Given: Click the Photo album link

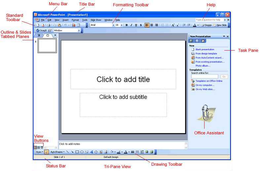Looking at the screenshot, I should [x=203, y=66].
